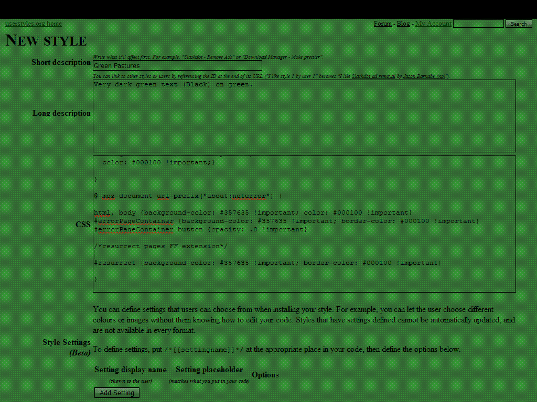This screenshot has height=402, width=537.
Task: Click the Setting placeholder column header
Action: [209, 370]
